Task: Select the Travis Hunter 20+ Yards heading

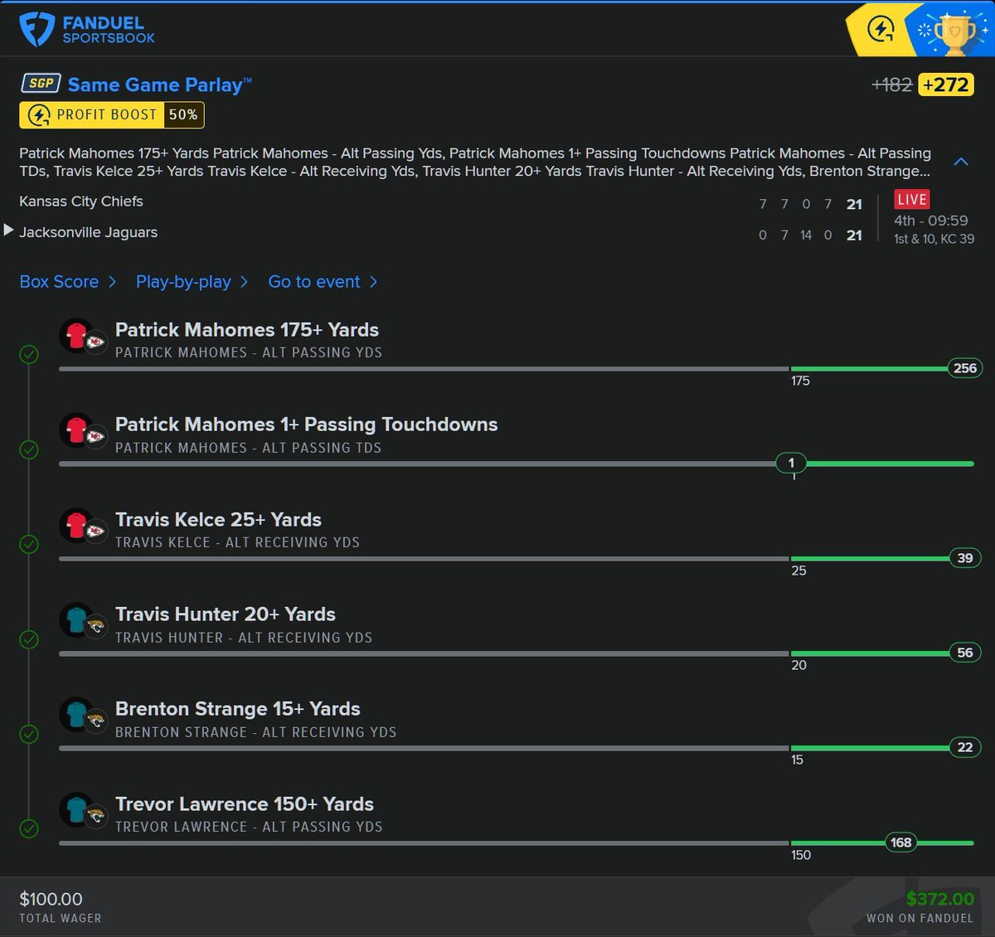Action: (x=226, y=614)
